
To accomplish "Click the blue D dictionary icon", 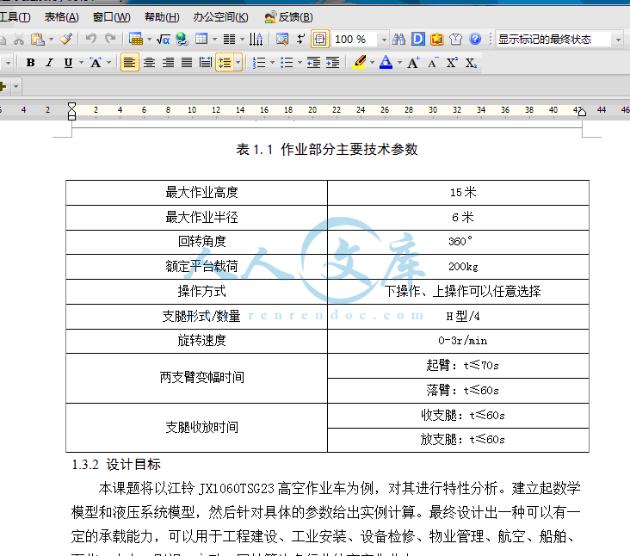I will click(418, 39).
